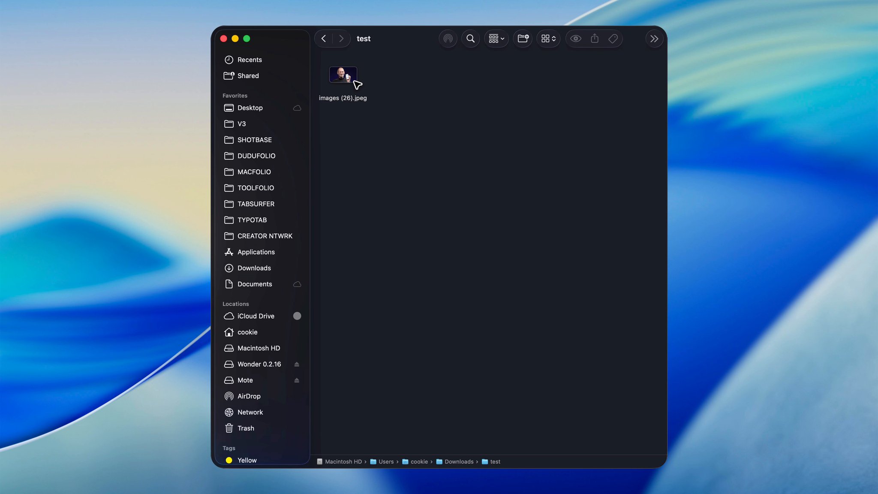Open Network in the sidebar
Viewport: 878px width, 494px height.
coord(262,412)
